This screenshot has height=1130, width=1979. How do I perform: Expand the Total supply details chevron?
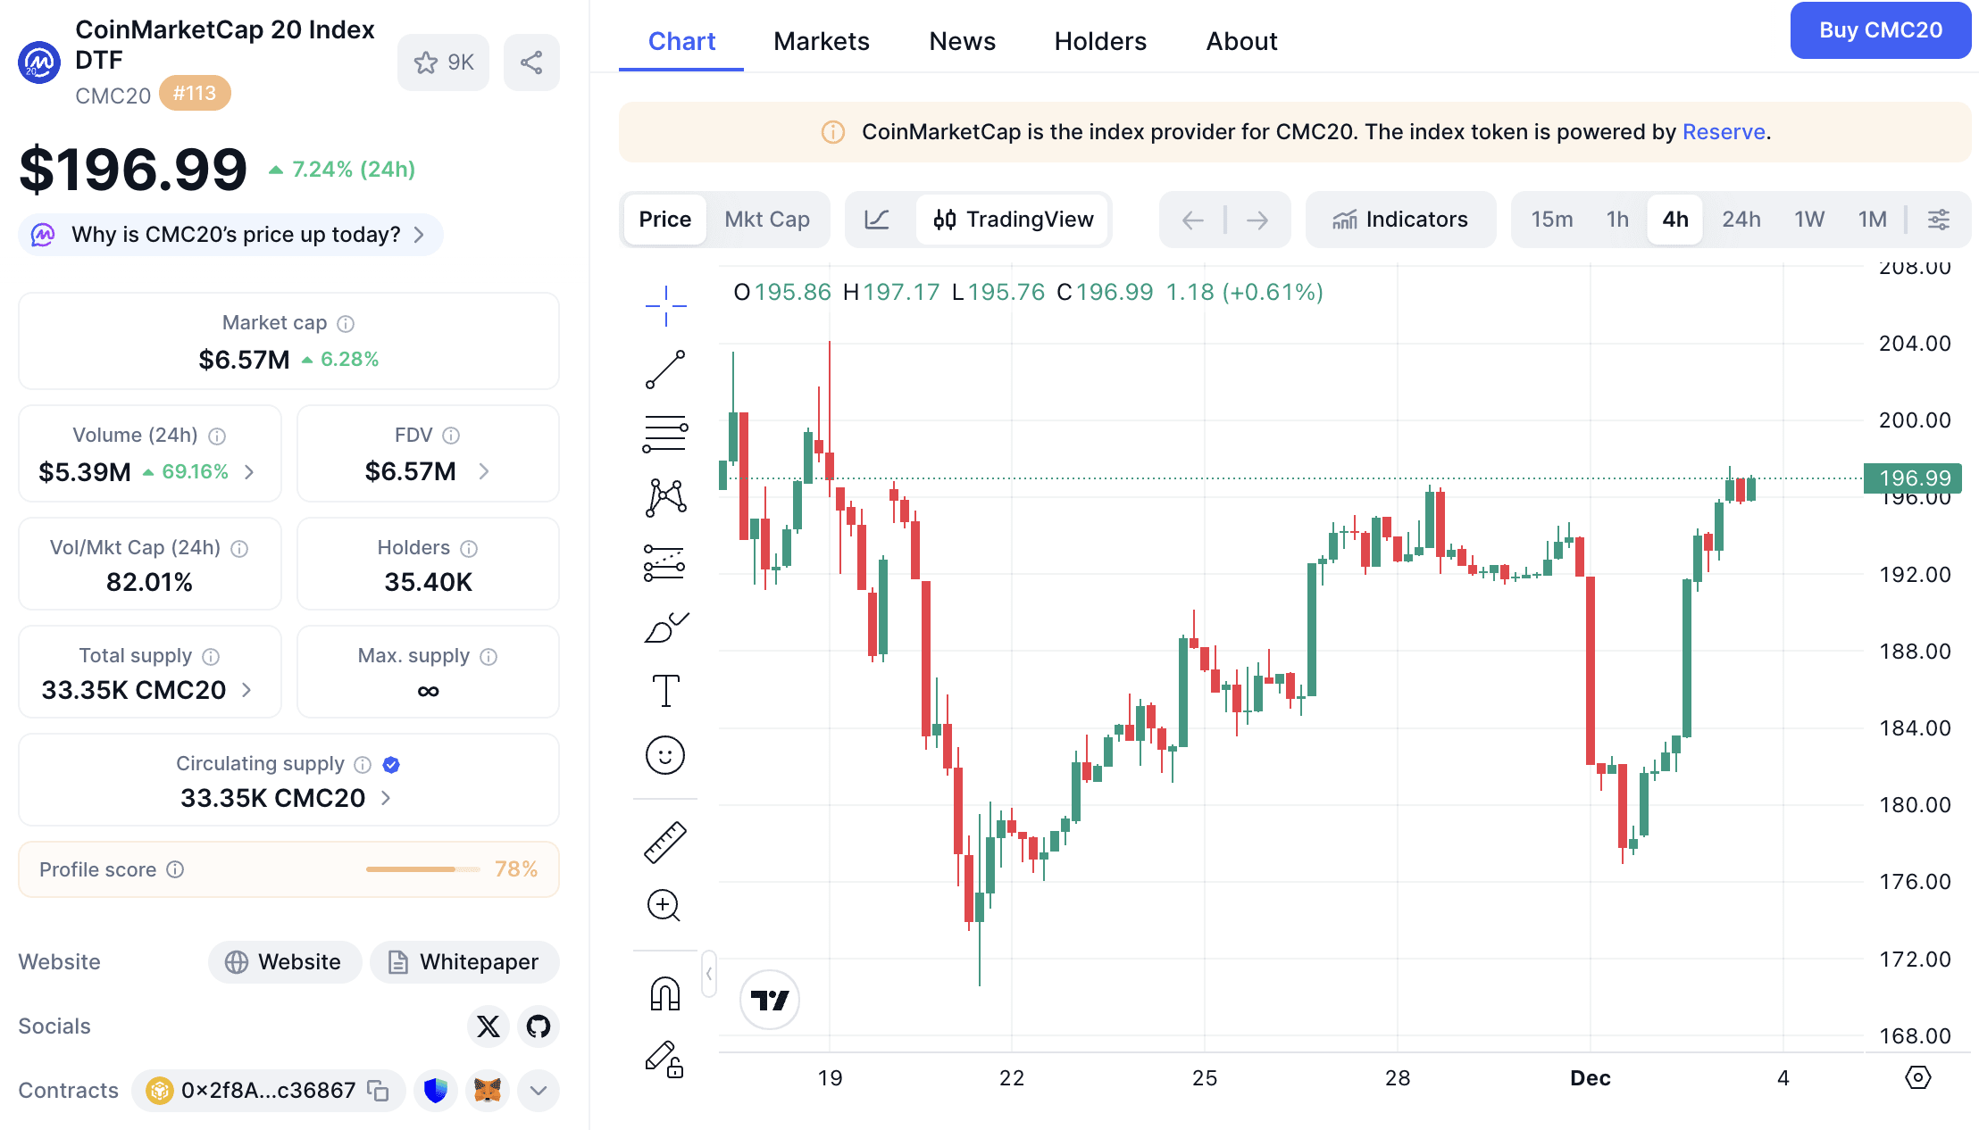(247, 690)
